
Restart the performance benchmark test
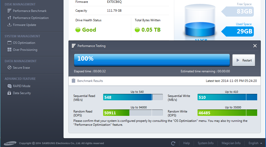tap(244, 60)
